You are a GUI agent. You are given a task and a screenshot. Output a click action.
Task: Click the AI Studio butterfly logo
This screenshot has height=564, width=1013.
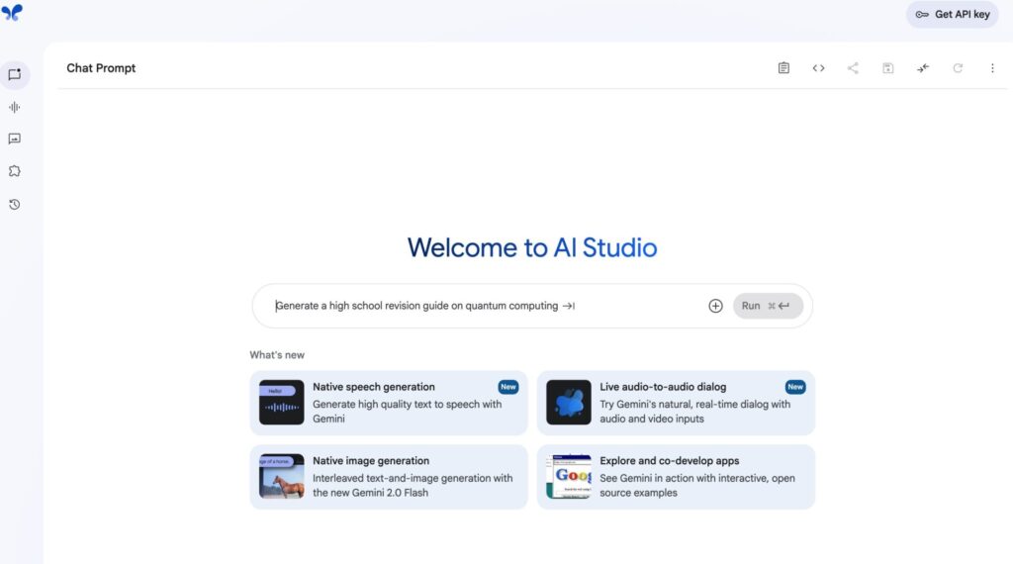pos(12,12)
